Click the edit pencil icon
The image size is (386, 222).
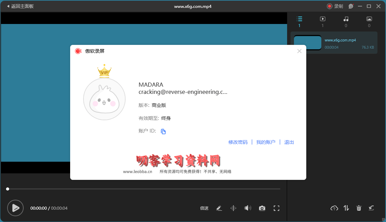point(219,208)
